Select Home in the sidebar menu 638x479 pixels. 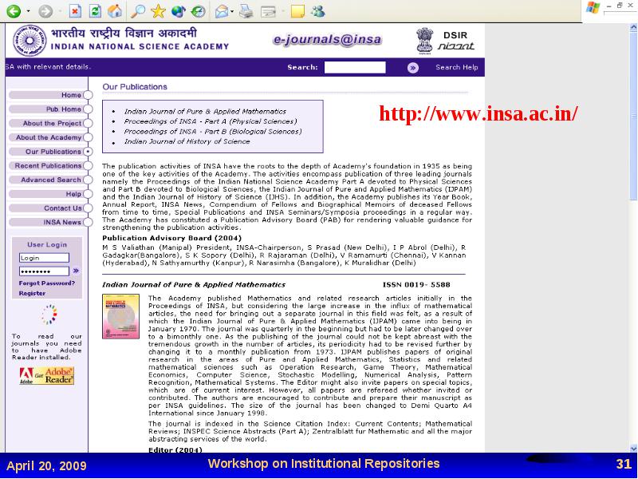[x=71, y=95]
